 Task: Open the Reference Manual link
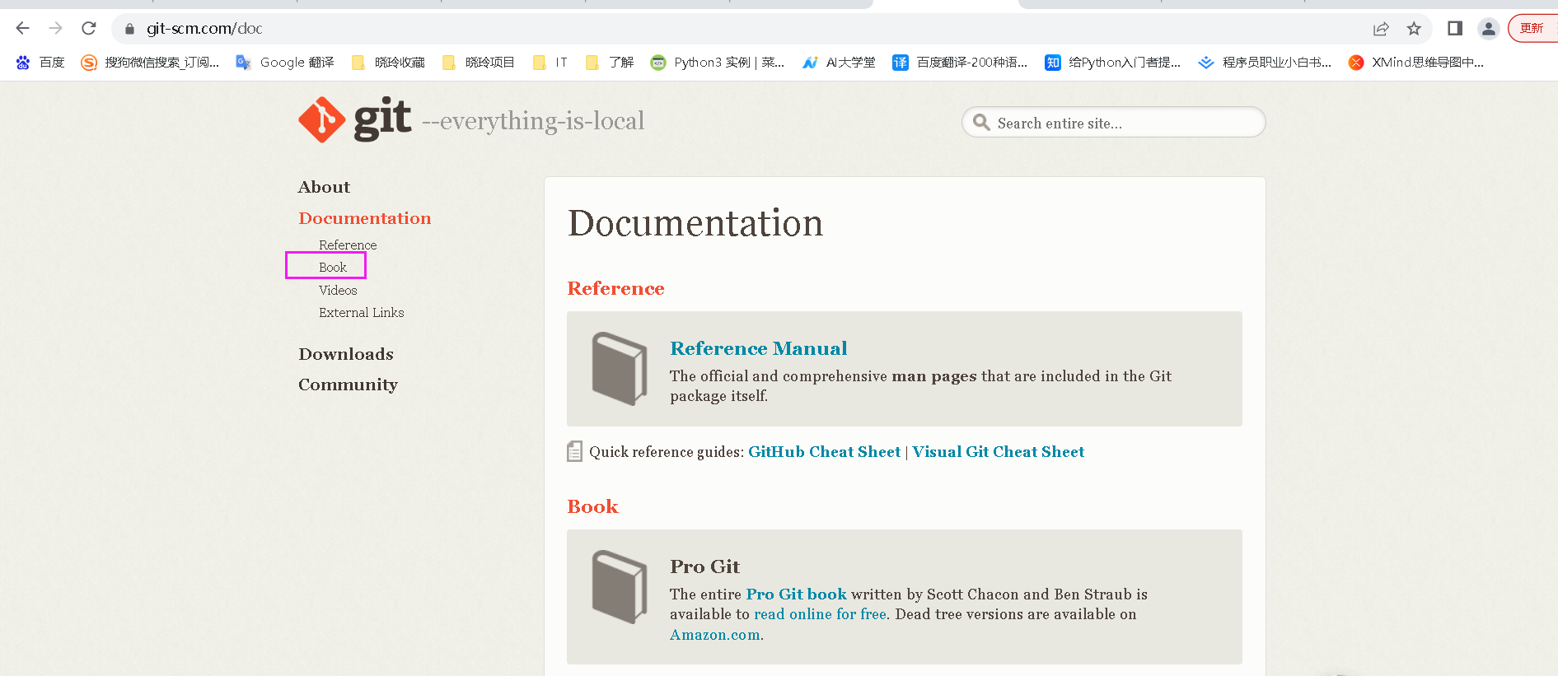759,348
